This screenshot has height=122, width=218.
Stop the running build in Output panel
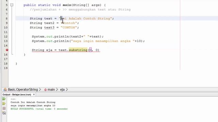(x=4, y=108)
